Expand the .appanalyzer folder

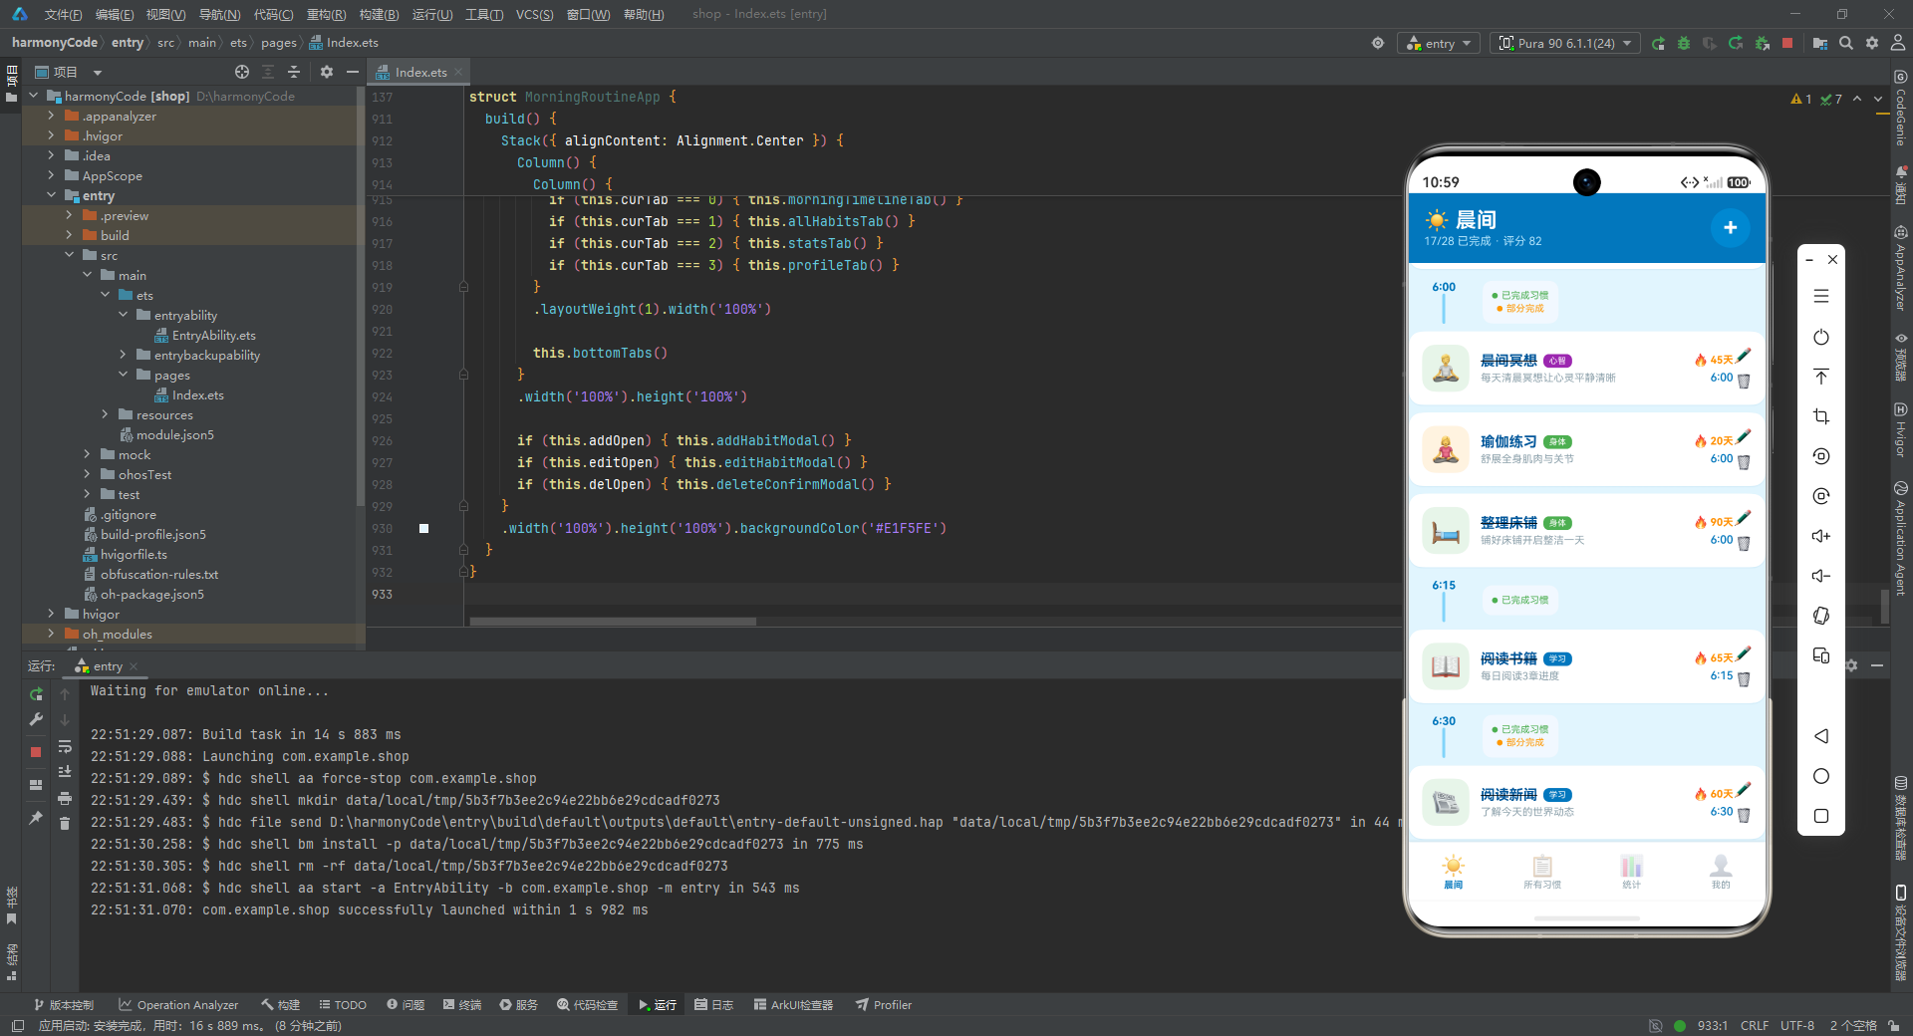pyautogui.click(x=51, y=116)
